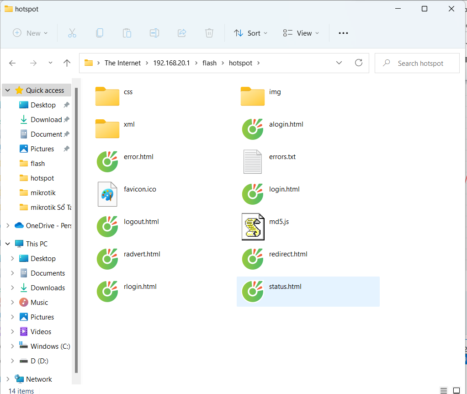Viewport: 467px width, 394px height.
Task: Click the flash breadcrumb in address bar
Action: 209,63
